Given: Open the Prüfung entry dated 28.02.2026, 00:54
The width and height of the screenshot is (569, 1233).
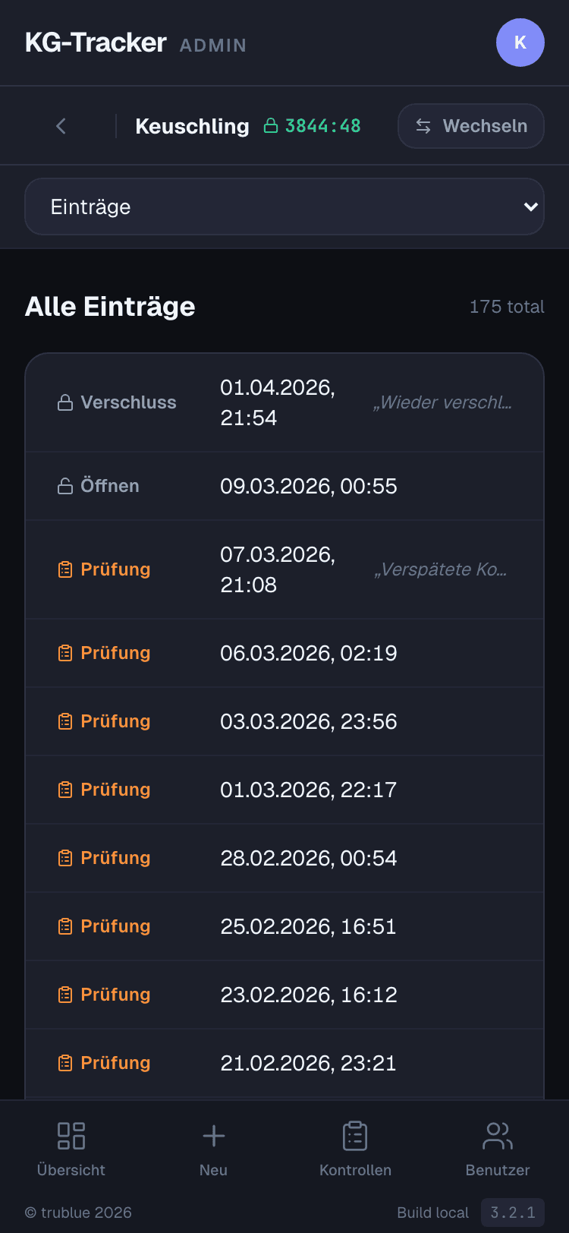Looking at the screenshot, I should pos(284,858).
